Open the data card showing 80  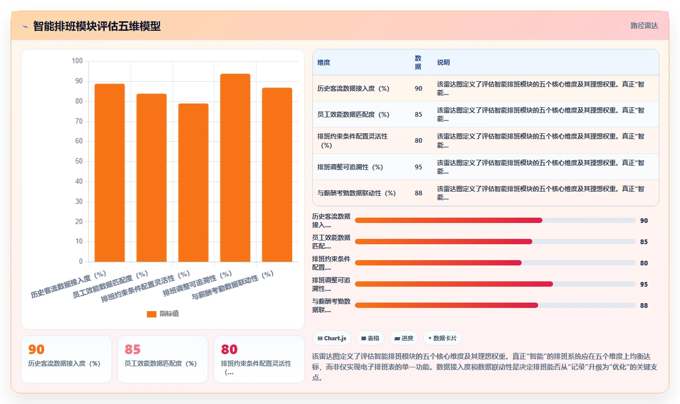[259, 359]
